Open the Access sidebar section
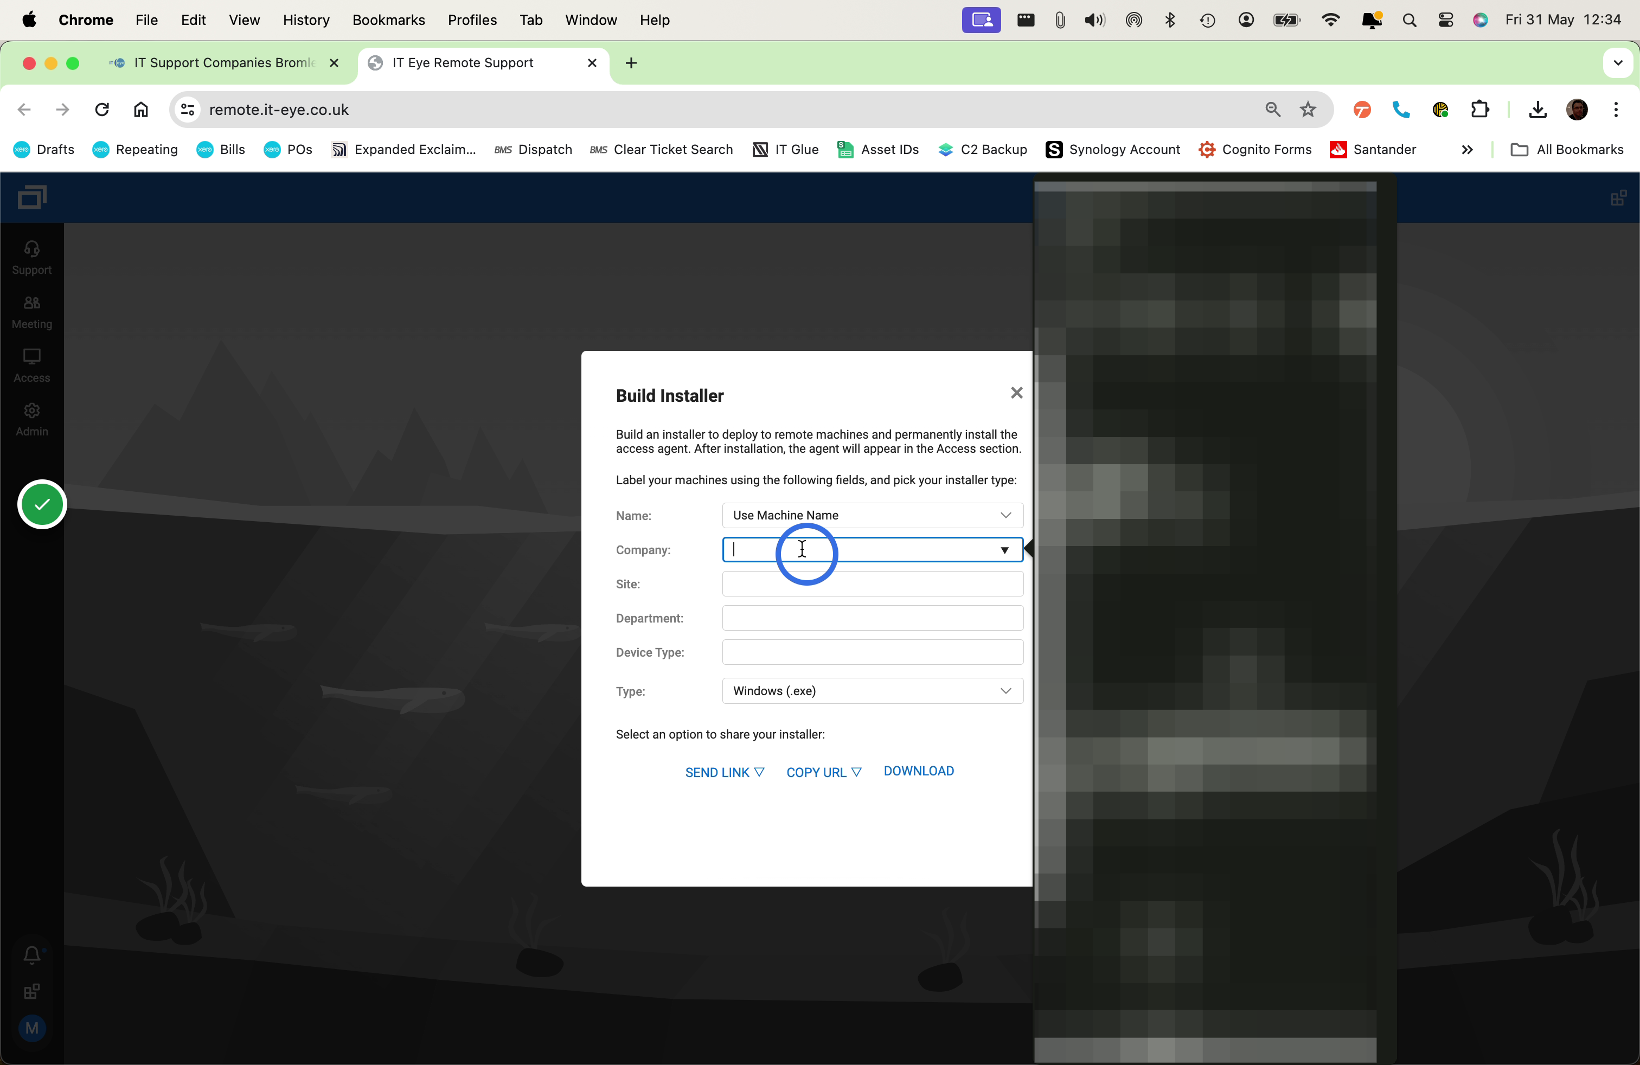1640x1065 pixels. (x=31, y=366)
